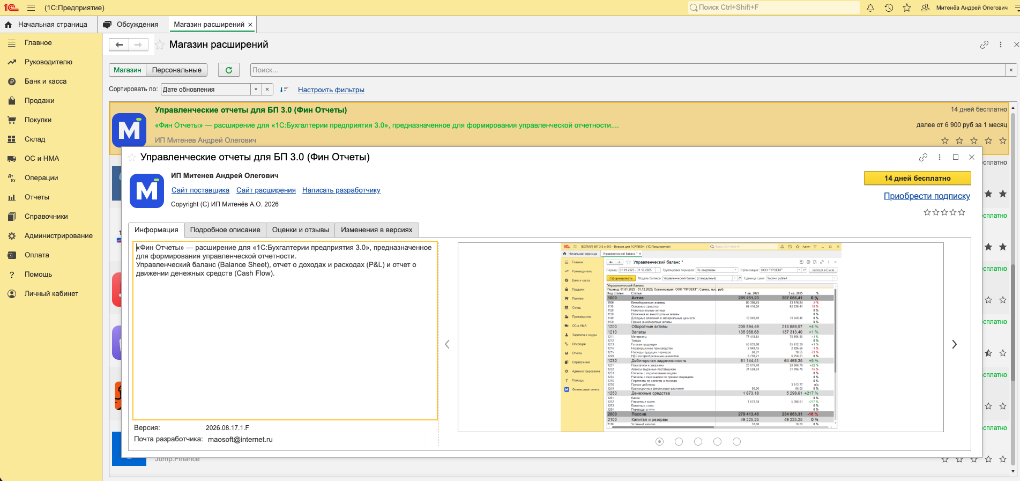Open the Главное section in the sidebar

(38, 43)
